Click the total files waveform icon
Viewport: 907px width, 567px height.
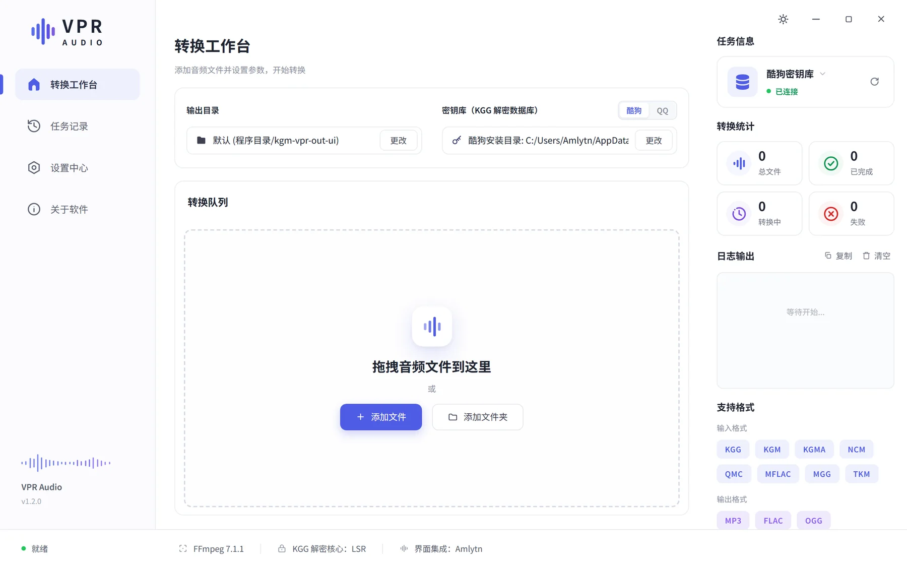[x=739, y=163]
